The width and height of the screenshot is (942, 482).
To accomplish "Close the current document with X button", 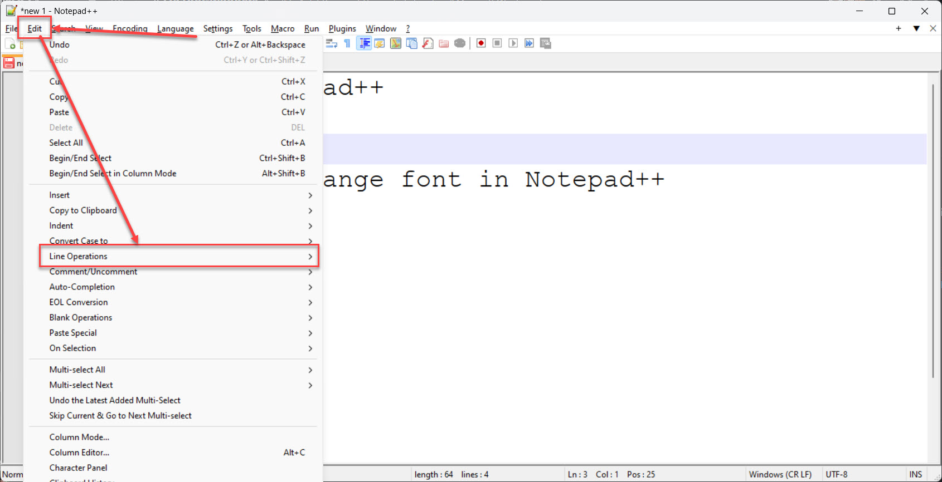I will 933,28.
